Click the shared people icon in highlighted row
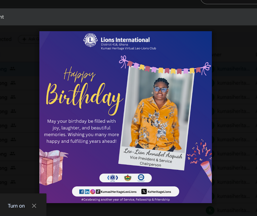257x216 pixels. pos(12,69)
